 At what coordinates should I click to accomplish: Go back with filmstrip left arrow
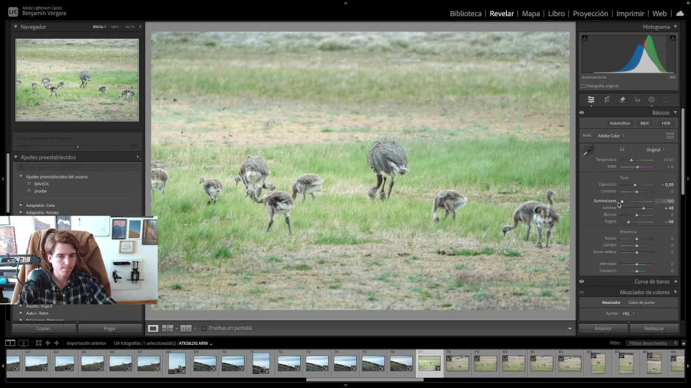point(48,343)
